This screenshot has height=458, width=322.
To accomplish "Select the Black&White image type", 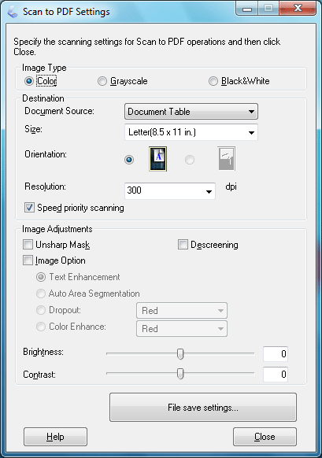I will click(x=213, y=81).
